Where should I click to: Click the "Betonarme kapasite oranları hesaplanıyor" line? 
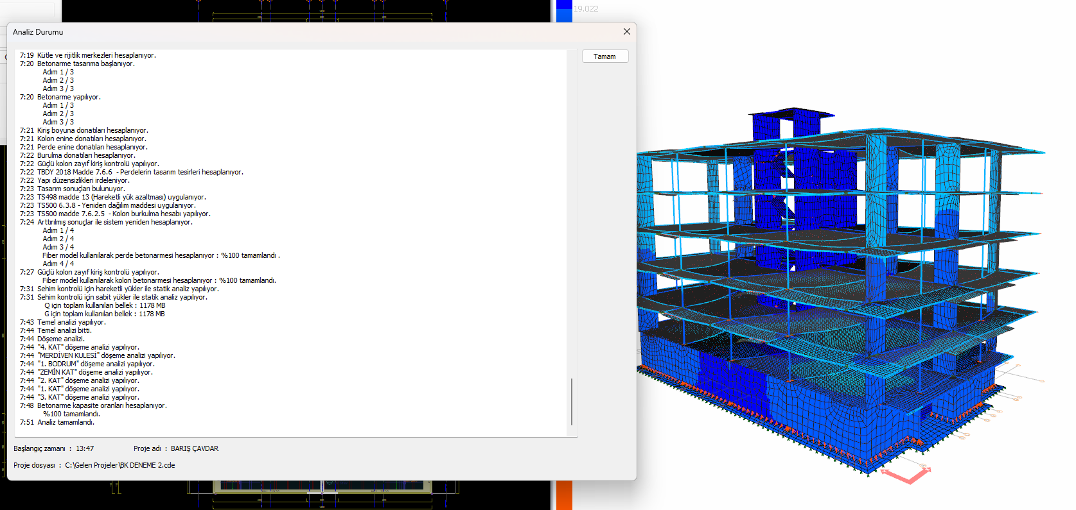[101, 405]
